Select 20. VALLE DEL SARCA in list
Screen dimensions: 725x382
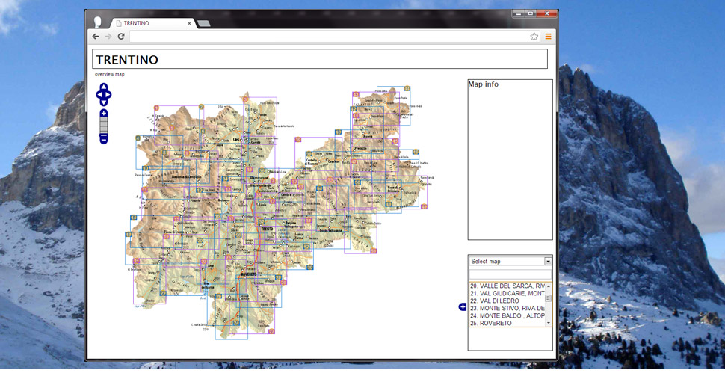coord(507,286)
